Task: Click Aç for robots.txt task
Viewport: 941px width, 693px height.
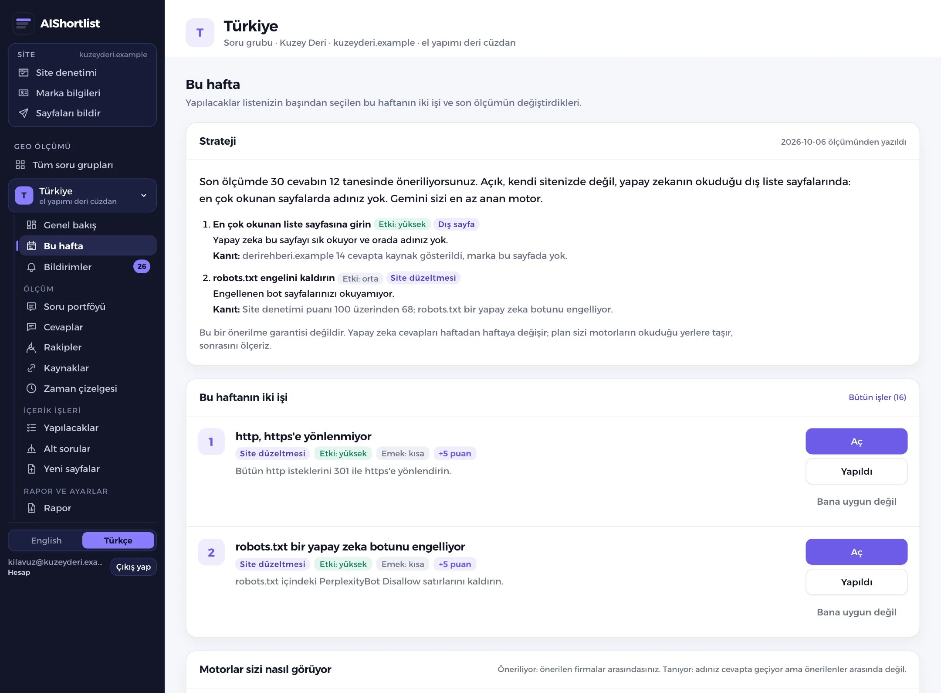Action: pos(856,552)
